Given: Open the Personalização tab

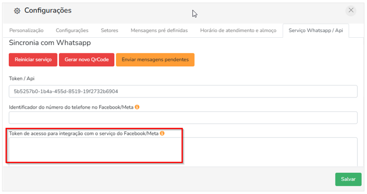Looking at the screenshot, I should point(26,31).
